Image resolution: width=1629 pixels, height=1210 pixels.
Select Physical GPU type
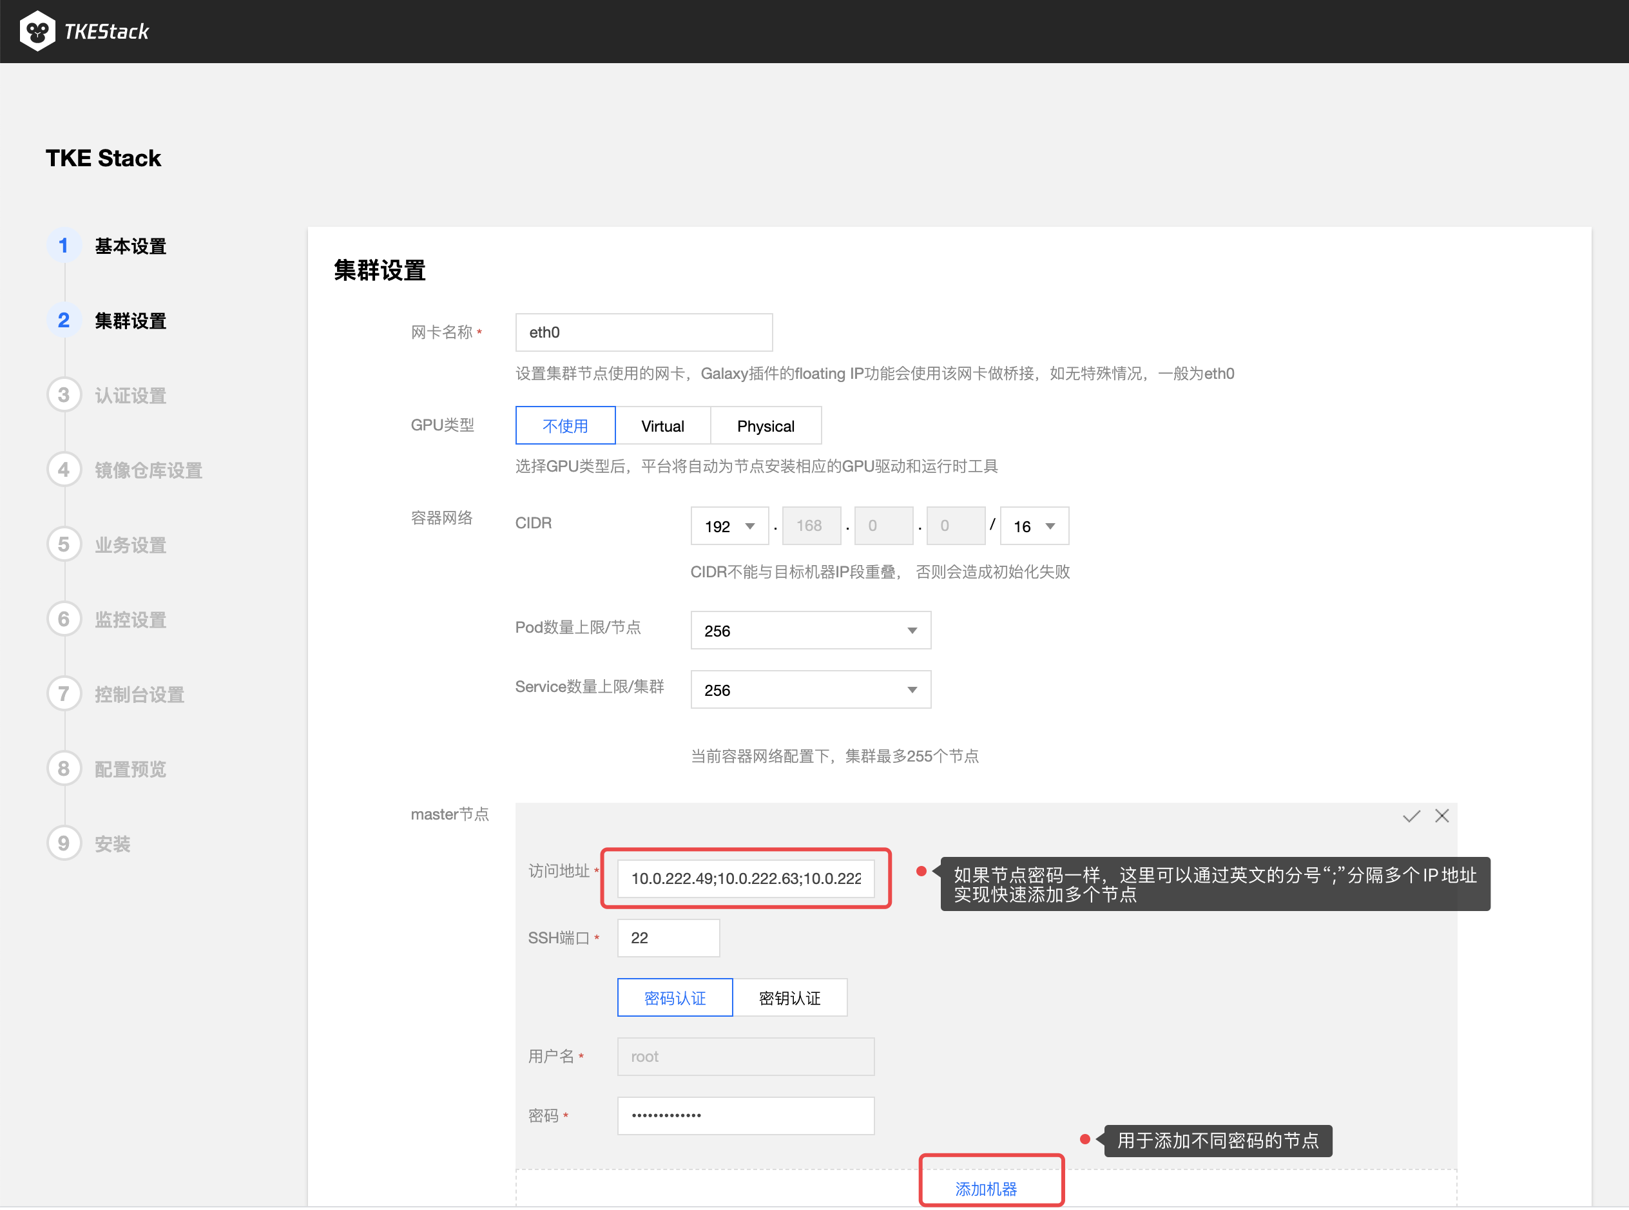pos(766,425)
